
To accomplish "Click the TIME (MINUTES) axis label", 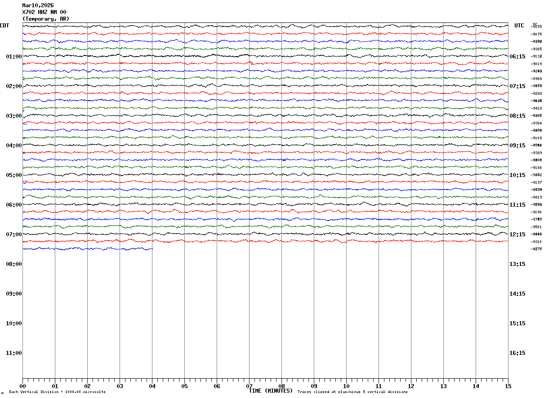I will click(x=271, y=391).
